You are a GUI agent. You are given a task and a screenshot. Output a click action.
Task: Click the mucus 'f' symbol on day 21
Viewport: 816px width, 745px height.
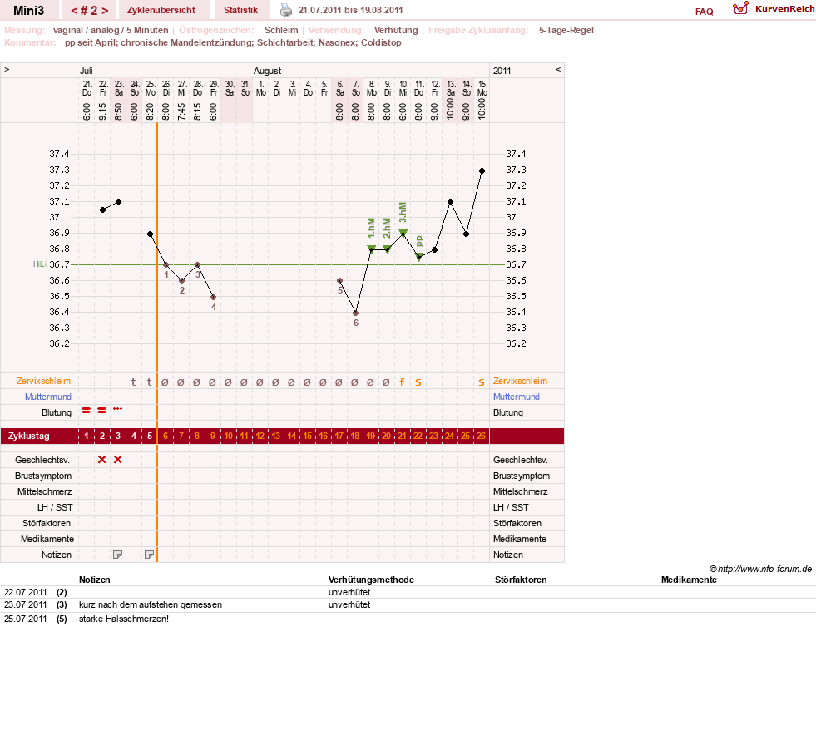pyautogui.click(x=402, y=382)
